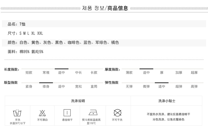The height and width of the screenshot is (127, 208).
Task: Click the iron temperature icon
Action: tap(93, 113)
